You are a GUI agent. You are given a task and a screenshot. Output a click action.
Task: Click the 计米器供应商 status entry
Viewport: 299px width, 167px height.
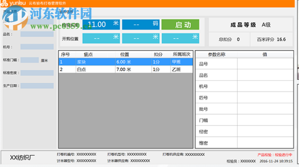point(129,161)
